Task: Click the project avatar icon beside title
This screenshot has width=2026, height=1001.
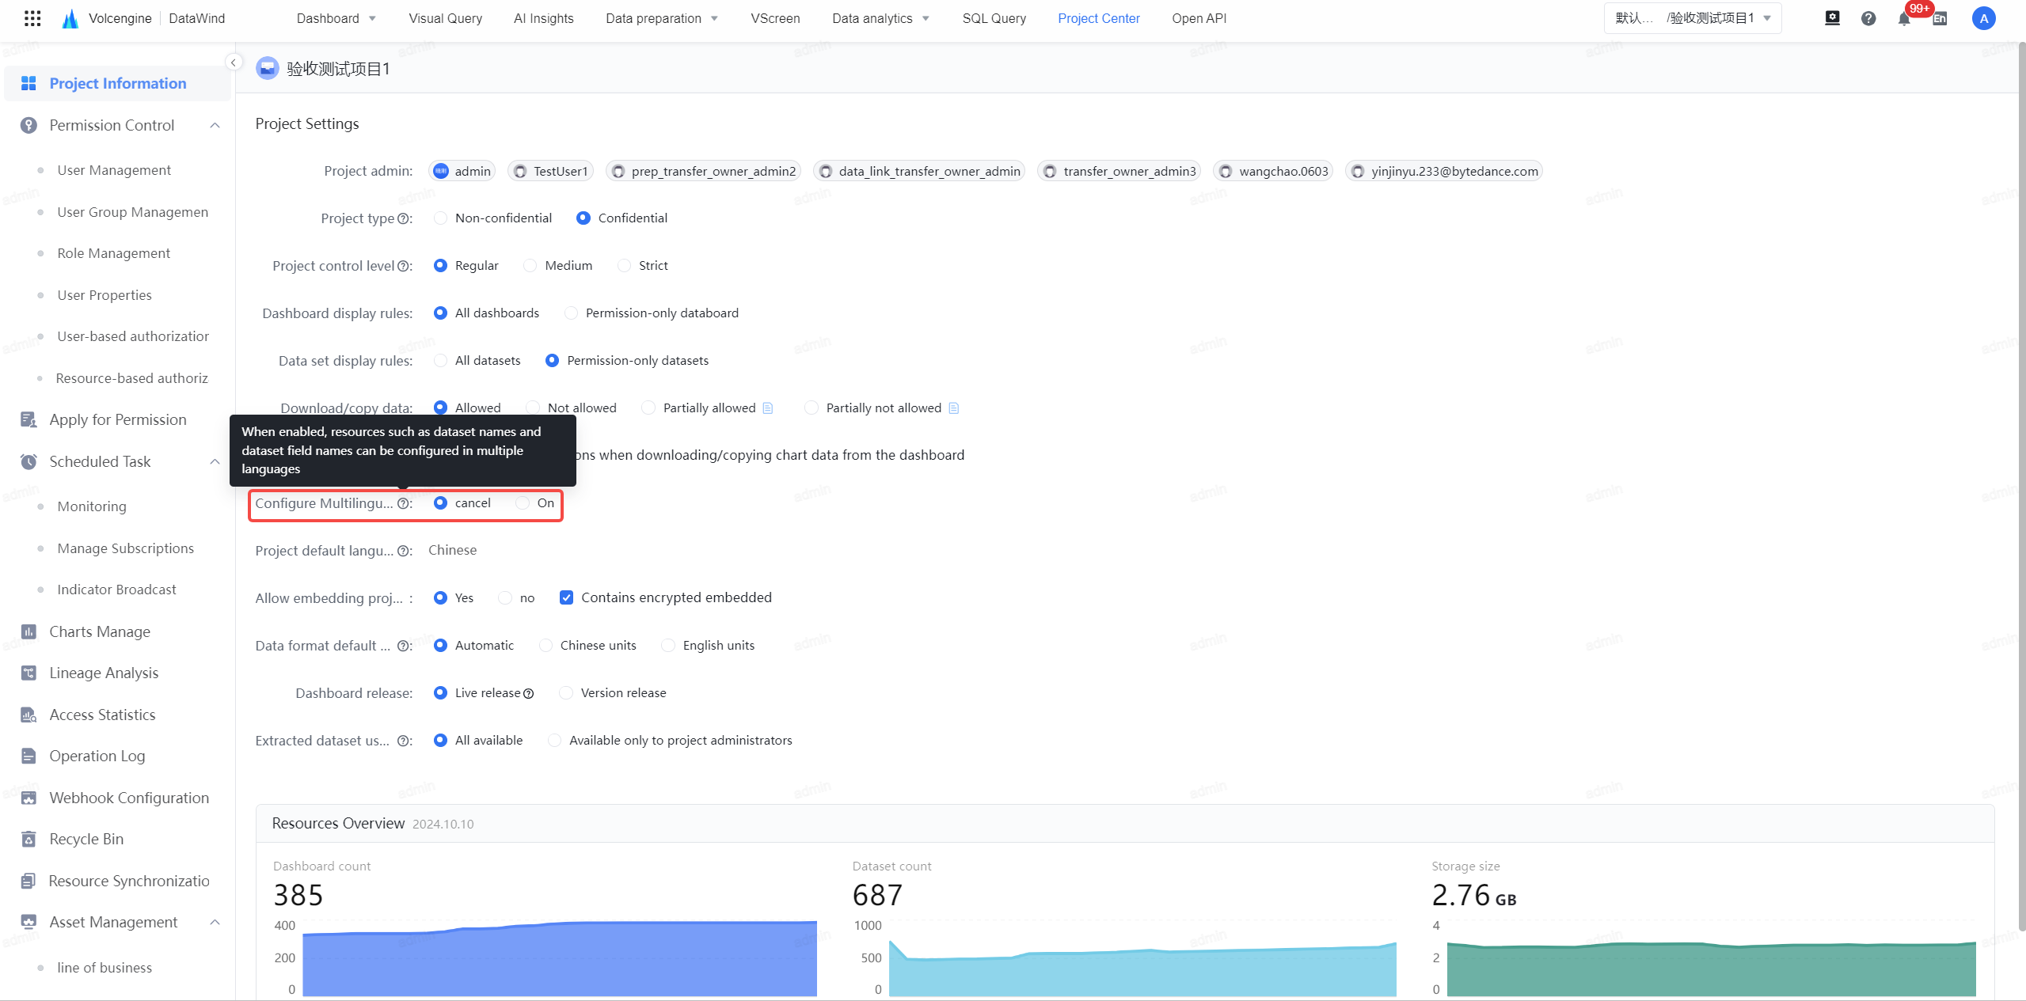Action: coord(268,68)
